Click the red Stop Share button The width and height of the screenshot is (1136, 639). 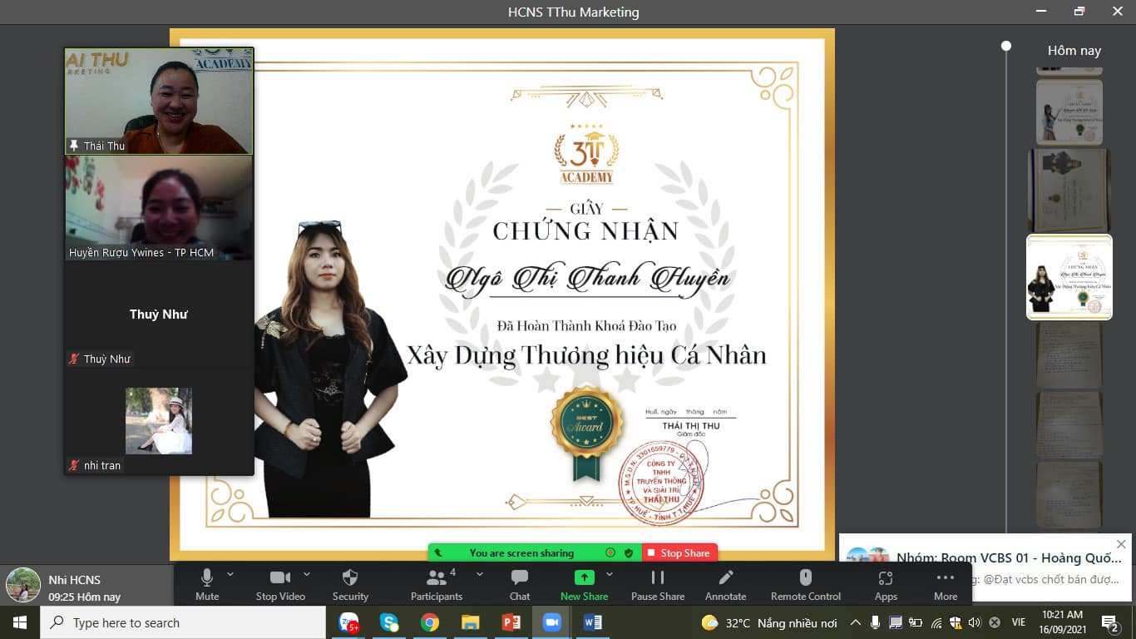pos(679,552)
